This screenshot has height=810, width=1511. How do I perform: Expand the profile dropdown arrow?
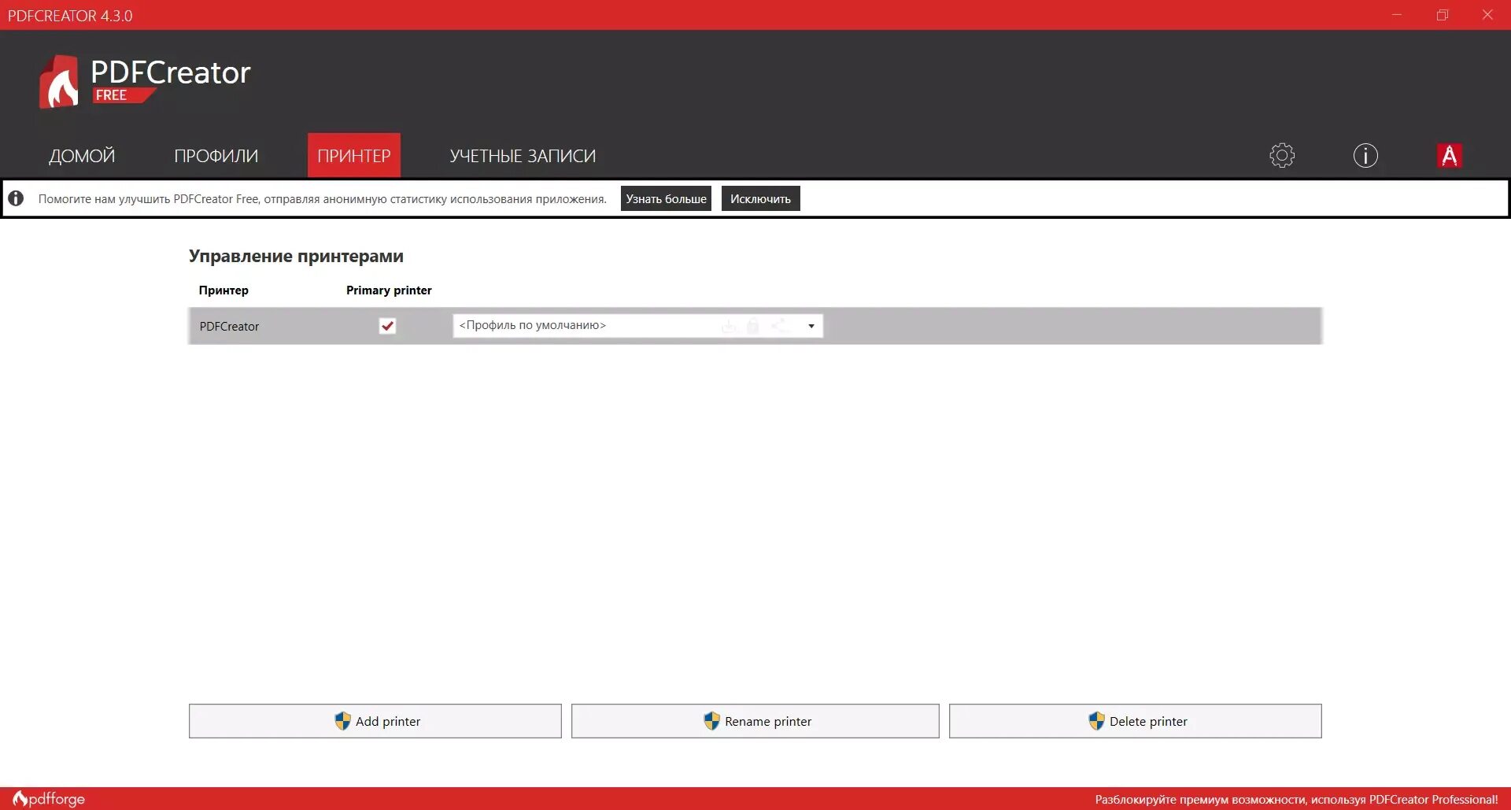click(x=811, y=326)
